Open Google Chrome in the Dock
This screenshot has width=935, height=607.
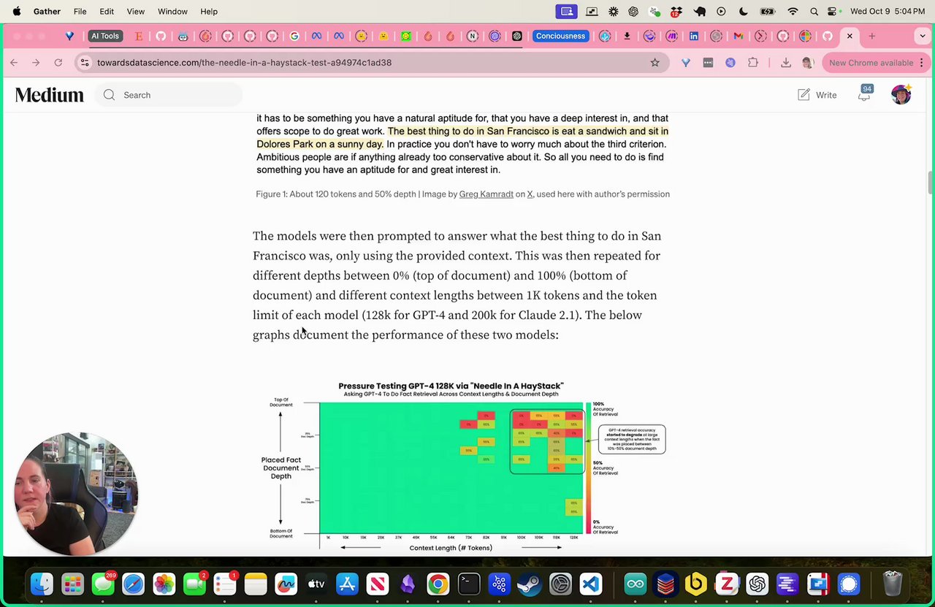pyautogui.click(x=438, y=584)
